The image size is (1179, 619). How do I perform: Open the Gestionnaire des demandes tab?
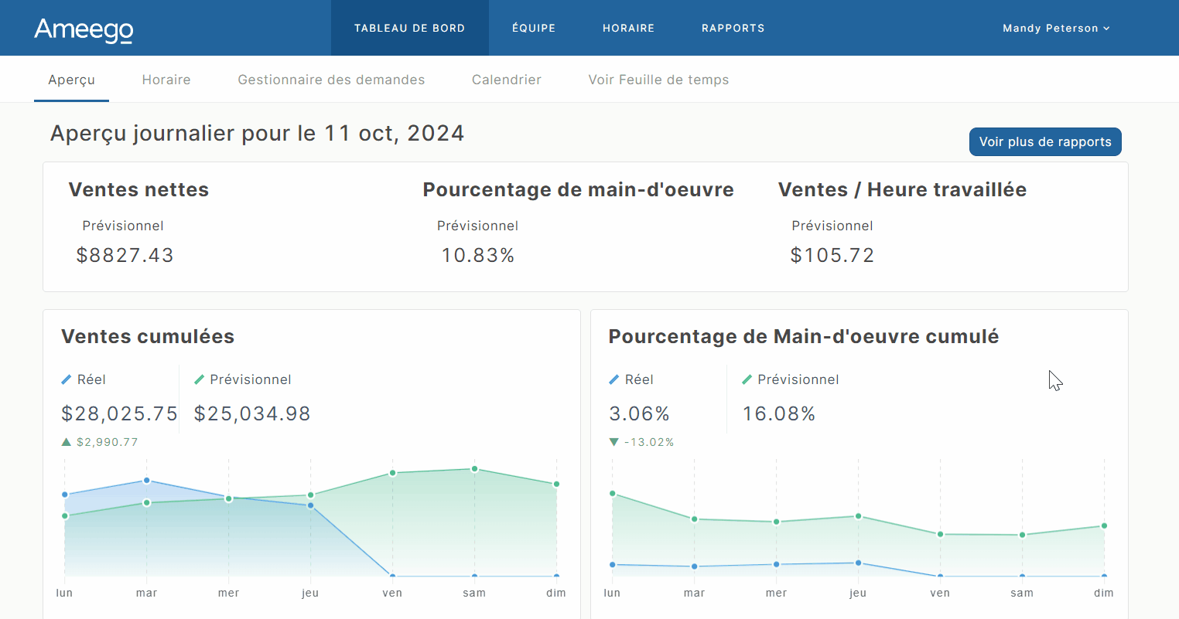pos(331,80)
